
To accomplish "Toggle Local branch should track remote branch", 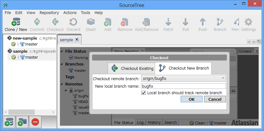I will tap(144, 93).
